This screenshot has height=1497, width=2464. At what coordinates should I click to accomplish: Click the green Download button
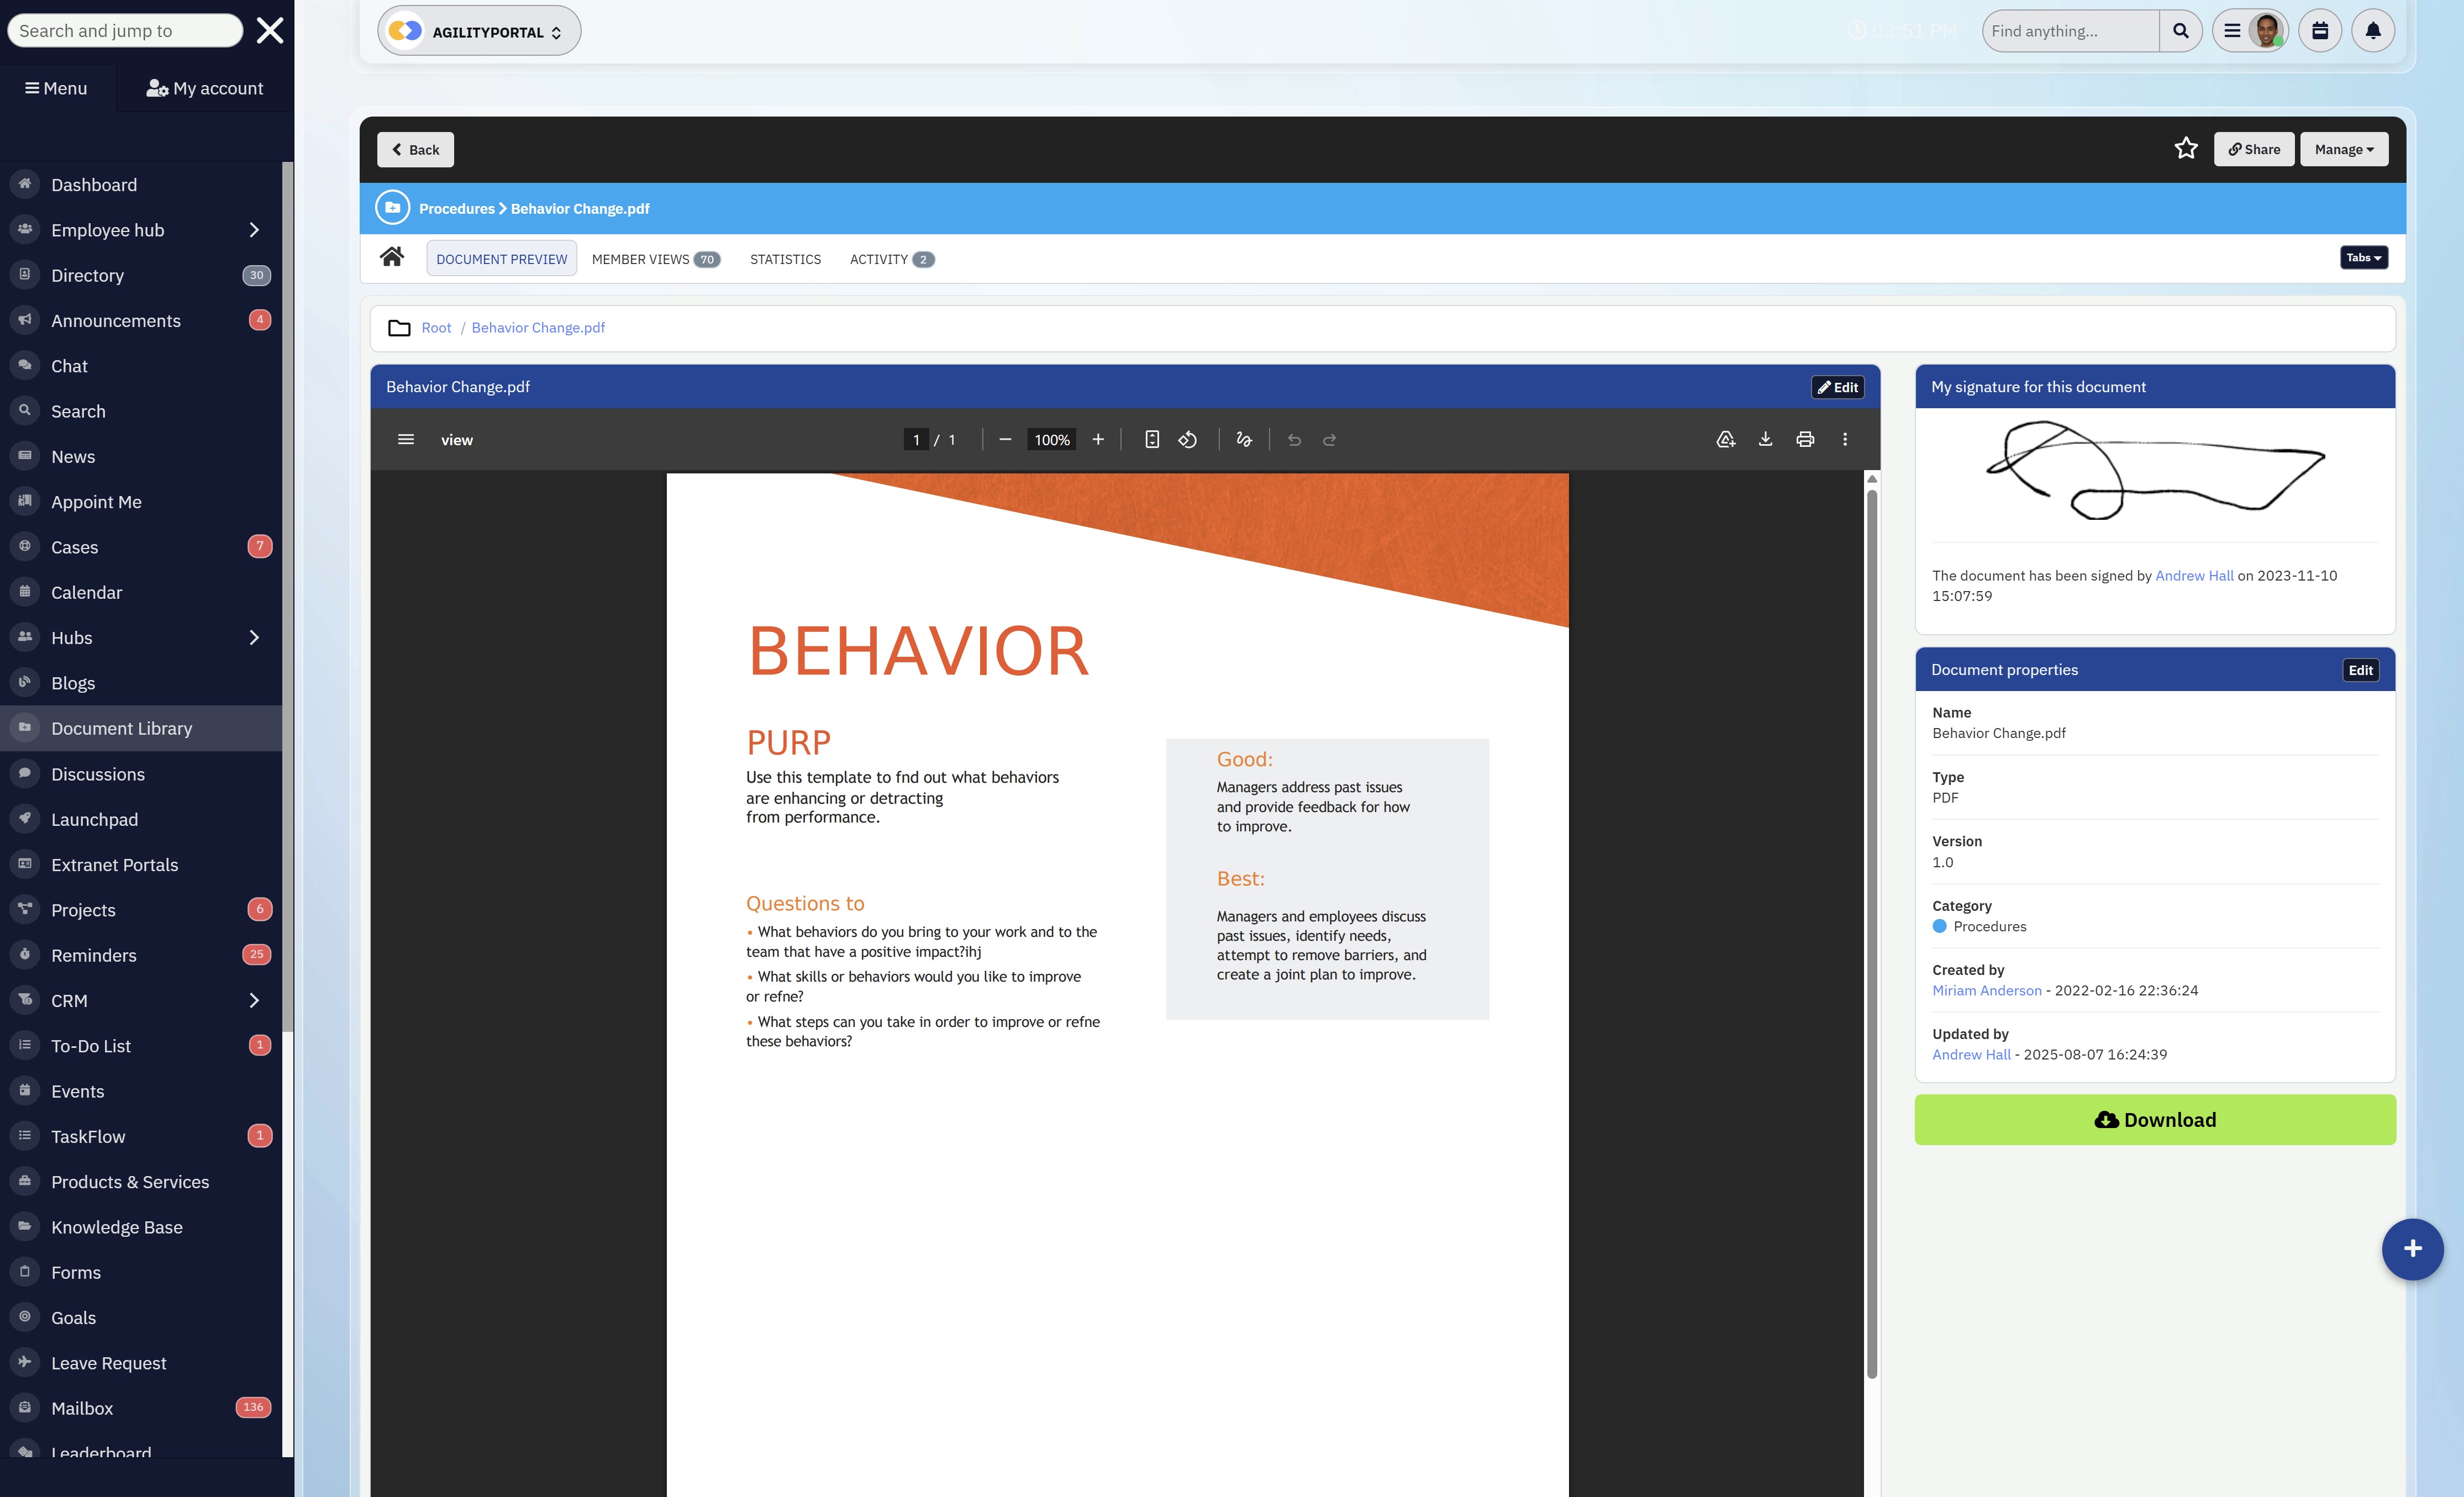click(x=2154, y=1119)
